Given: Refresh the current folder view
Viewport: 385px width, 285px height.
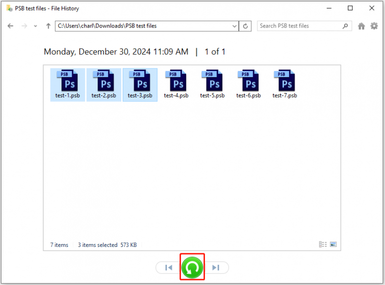Looking at the screenshot, I should point(245,26).
